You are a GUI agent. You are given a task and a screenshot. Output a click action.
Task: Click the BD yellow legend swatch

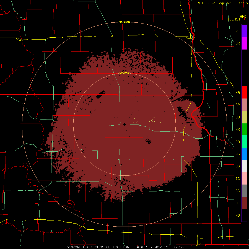(x=244, y=117)
